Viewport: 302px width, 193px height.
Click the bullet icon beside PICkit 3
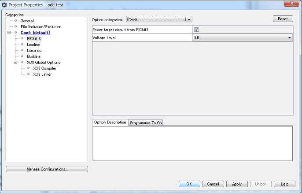pos(22,38)
